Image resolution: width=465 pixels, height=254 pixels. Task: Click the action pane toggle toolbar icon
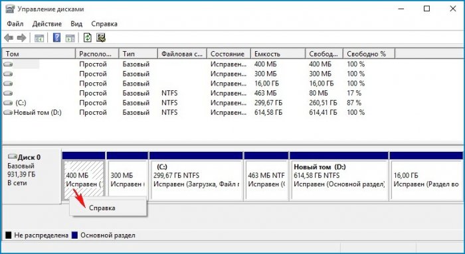(x=70, y=38)
